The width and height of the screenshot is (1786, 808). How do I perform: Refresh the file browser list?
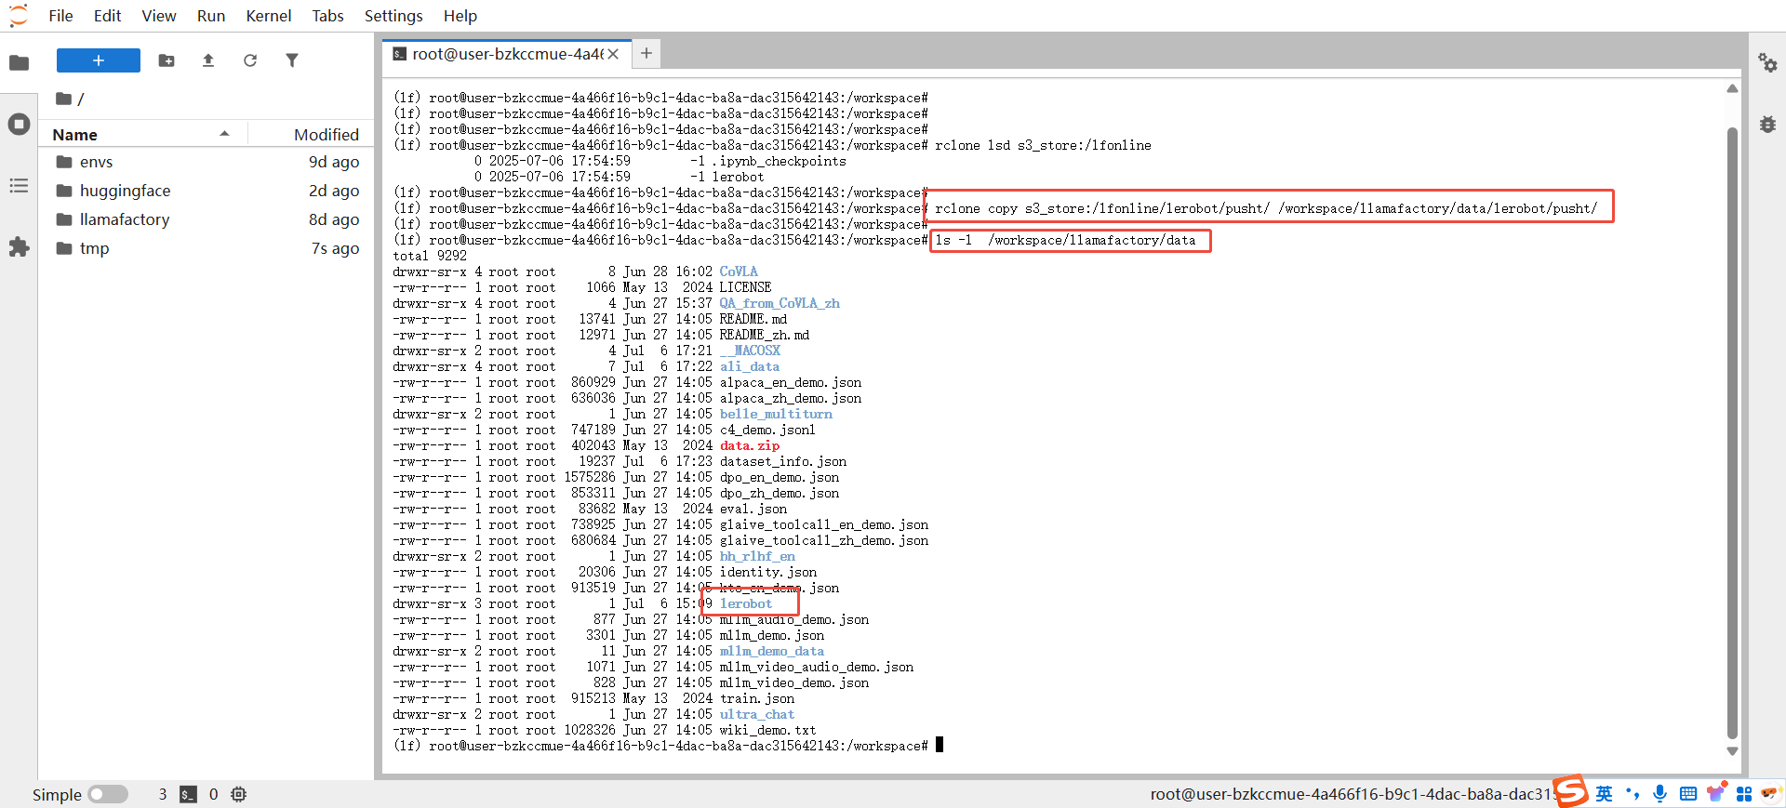(250, 60)
